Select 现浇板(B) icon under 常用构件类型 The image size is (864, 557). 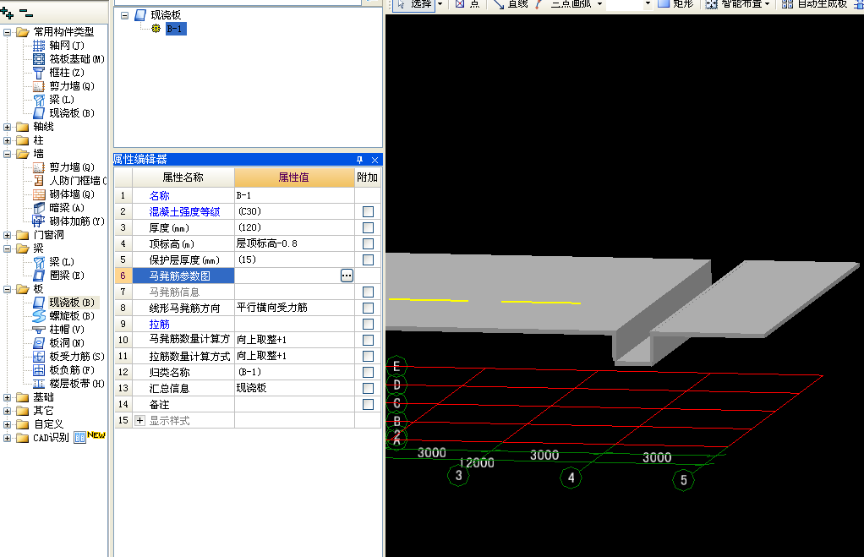[x=39, y=113]
